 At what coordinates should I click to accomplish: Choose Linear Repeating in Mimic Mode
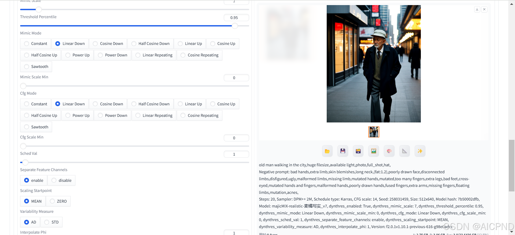coord(154,55)
